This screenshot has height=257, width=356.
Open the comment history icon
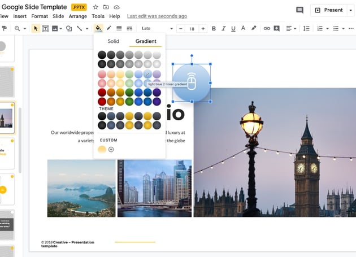(299, 10)
